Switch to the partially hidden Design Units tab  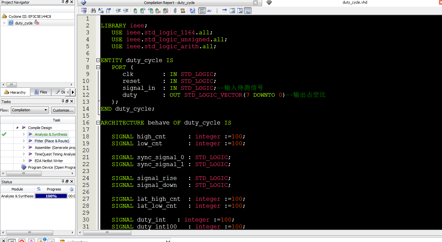59,92
